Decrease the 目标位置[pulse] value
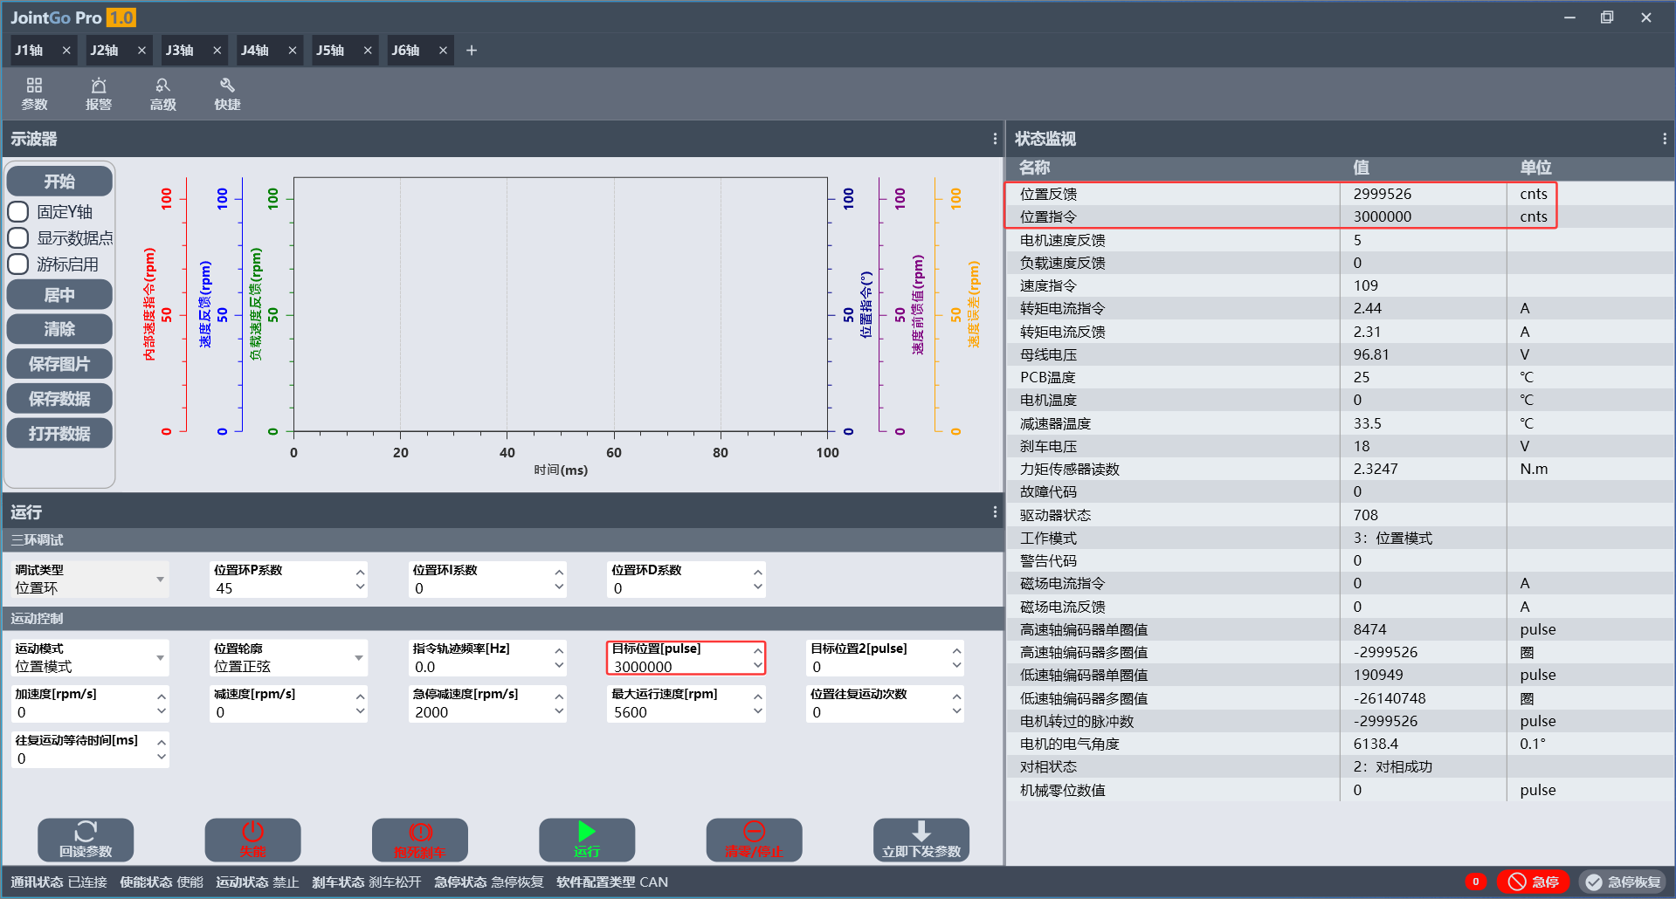This screenshot has height=899, width=1676. [758, 666]
